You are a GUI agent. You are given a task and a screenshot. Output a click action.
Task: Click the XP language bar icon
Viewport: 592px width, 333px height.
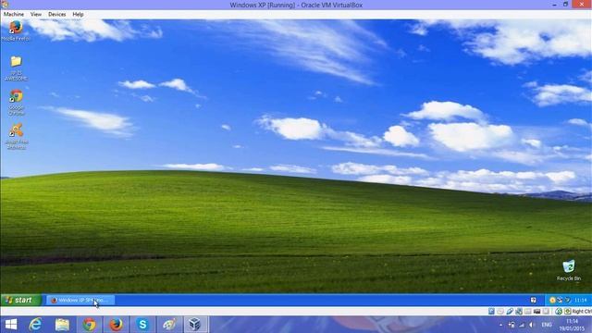[x=533, y=300]
